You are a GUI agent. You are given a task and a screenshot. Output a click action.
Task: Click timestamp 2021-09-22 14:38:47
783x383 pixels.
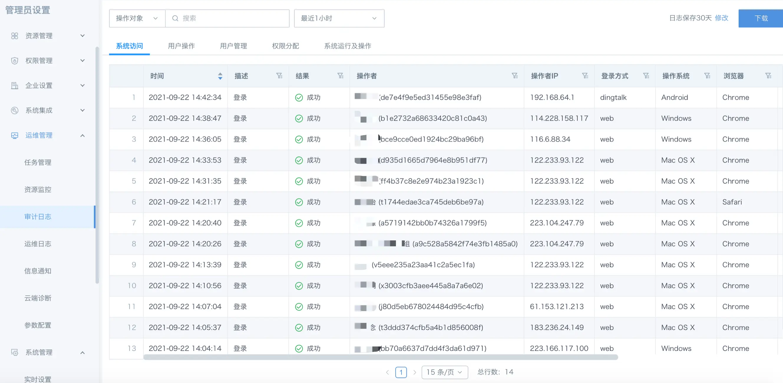click(x=185, y=118)
